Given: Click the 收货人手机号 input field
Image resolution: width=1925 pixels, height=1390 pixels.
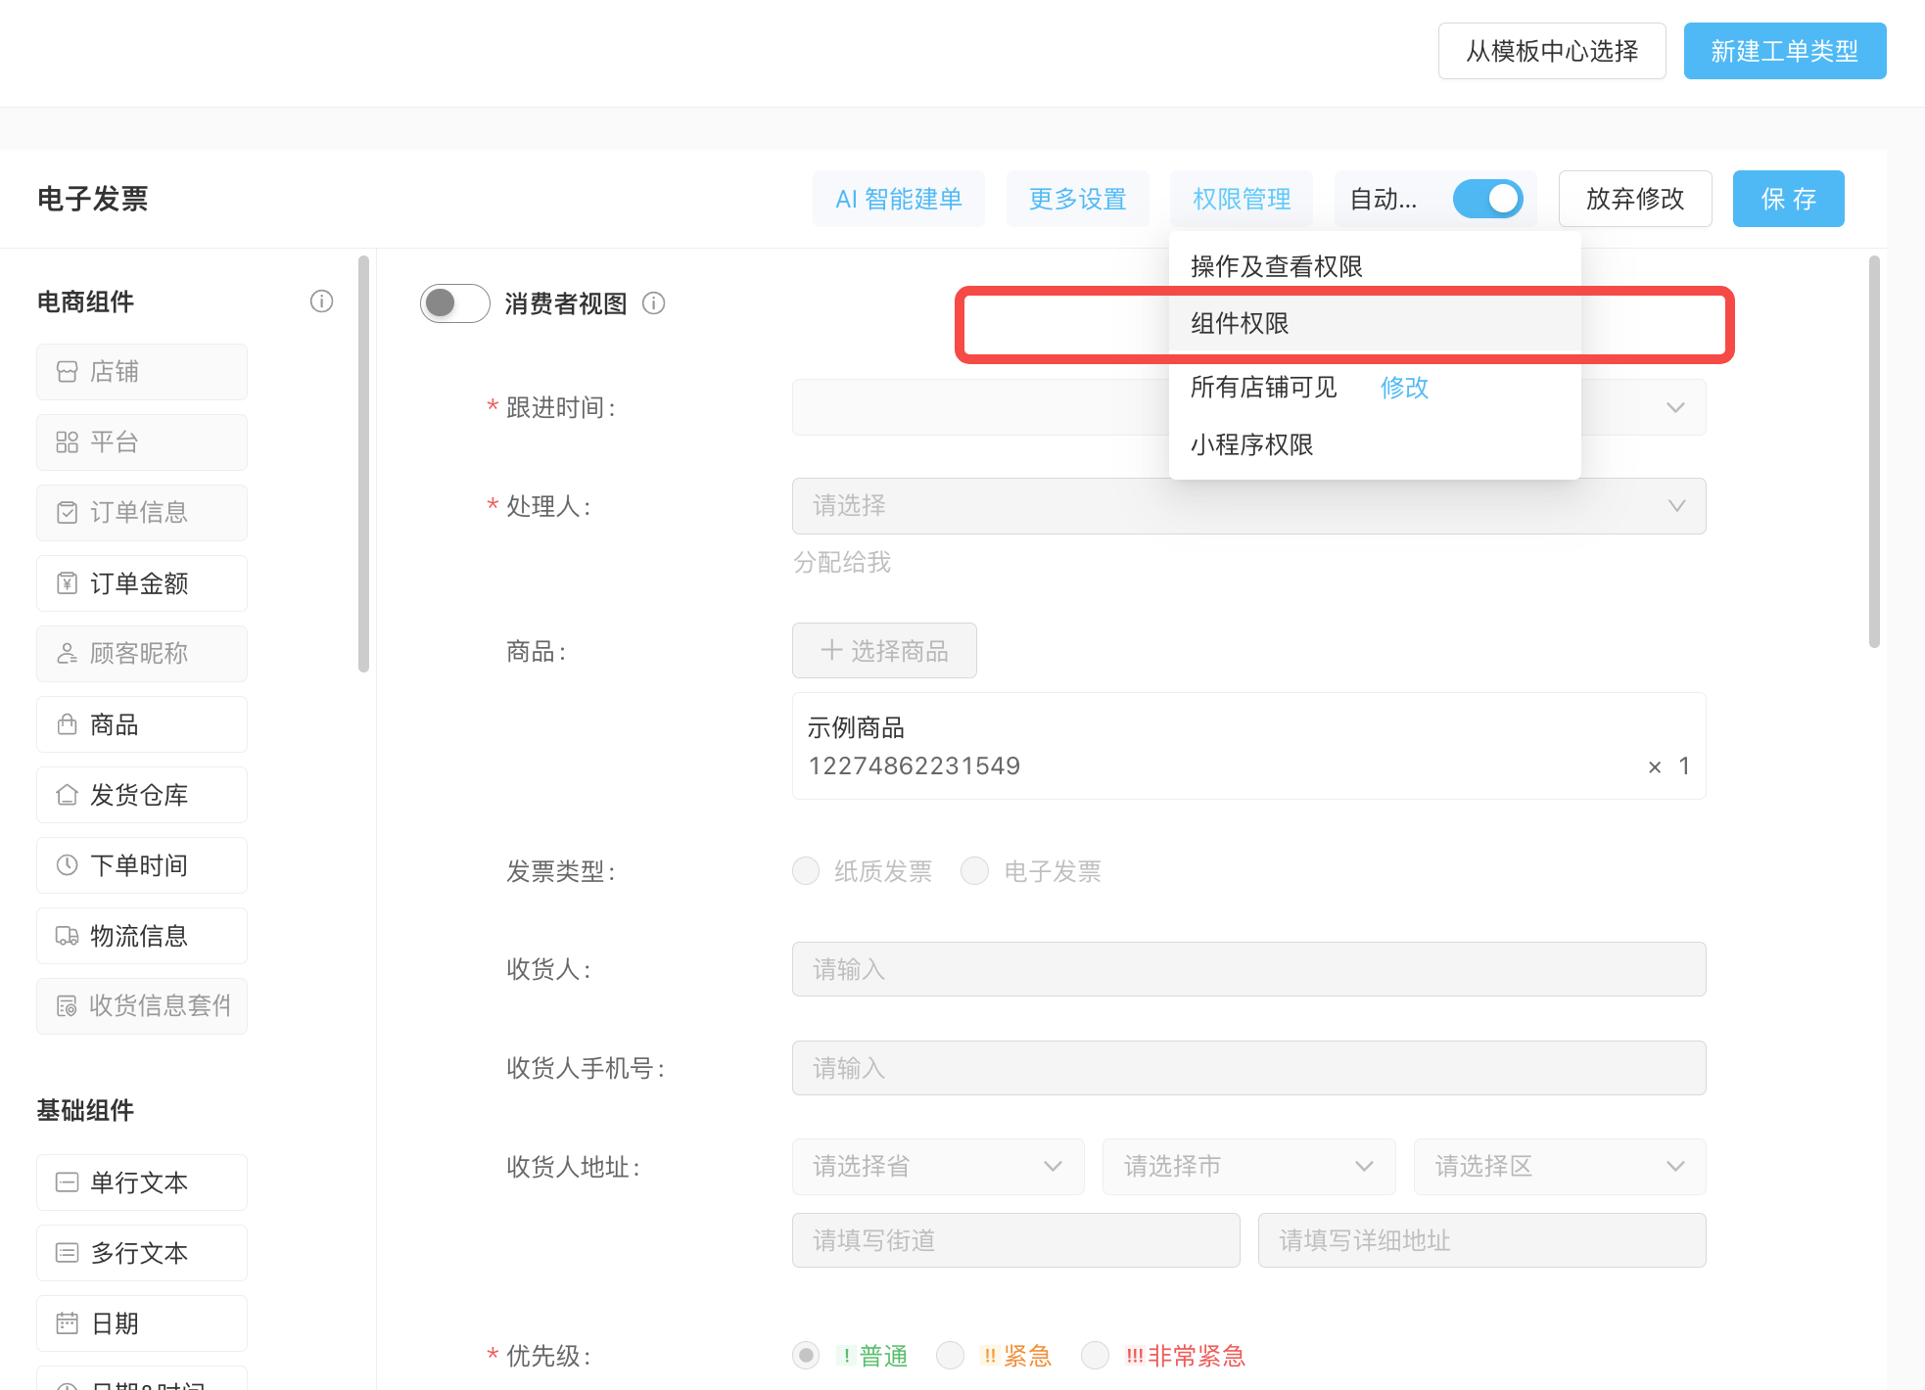Looking at the screenshot, I should pyautogui.click(x=1248, y=1068).
